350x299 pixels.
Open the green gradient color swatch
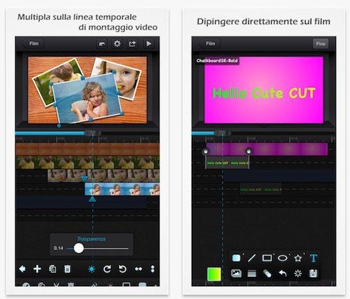(x=214, y=274)
